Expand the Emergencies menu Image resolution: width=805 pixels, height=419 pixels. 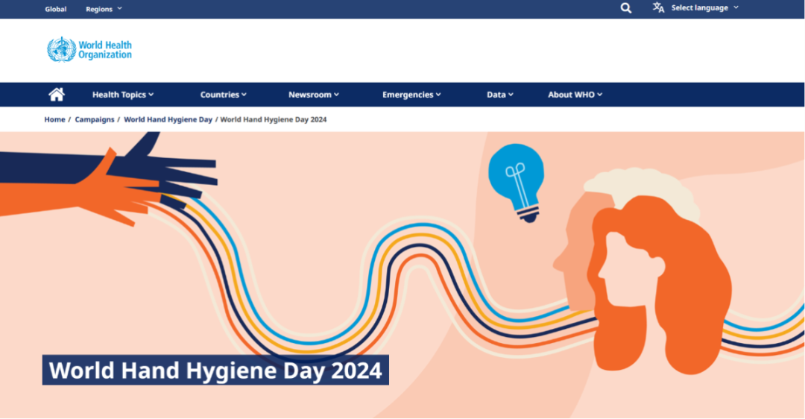tap(411, 95)
